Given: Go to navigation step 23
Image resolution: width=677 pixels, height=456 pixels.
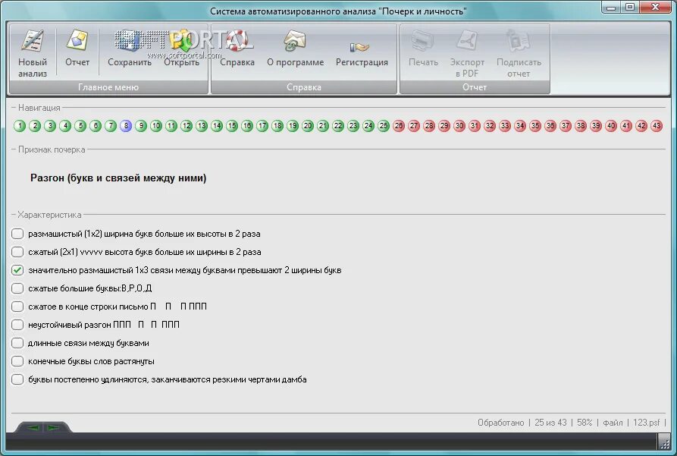Looking at the screenshot, I should click(353, 126).
